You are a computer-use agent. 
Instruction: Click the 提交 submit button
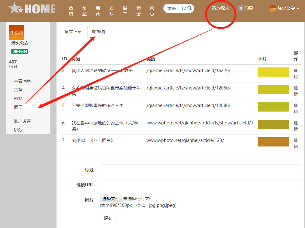(x=108, y=218)
